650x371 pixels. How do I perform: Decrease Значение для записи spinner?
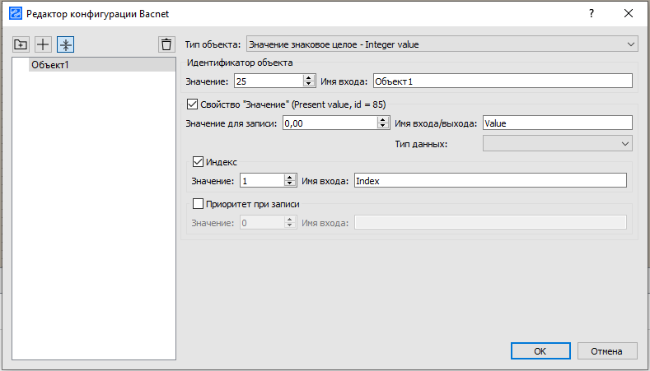(383, 126)
